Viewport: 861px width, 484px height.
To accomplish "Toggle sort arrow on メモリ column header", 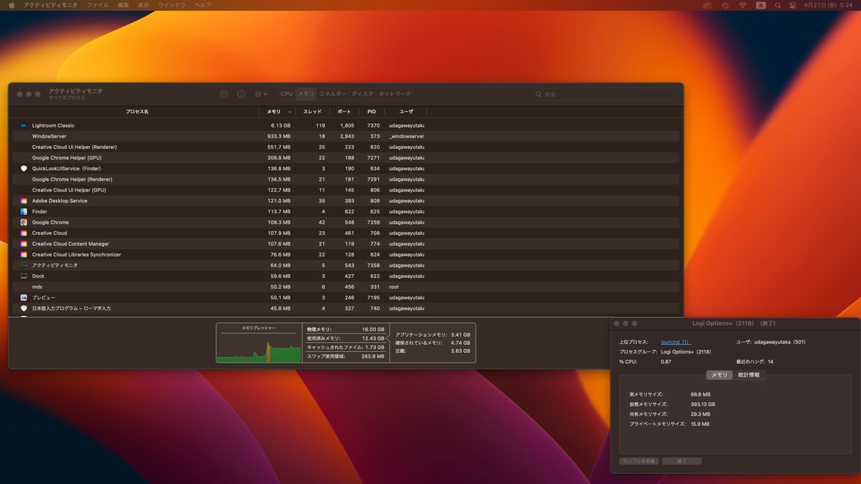I will [290, 112].
